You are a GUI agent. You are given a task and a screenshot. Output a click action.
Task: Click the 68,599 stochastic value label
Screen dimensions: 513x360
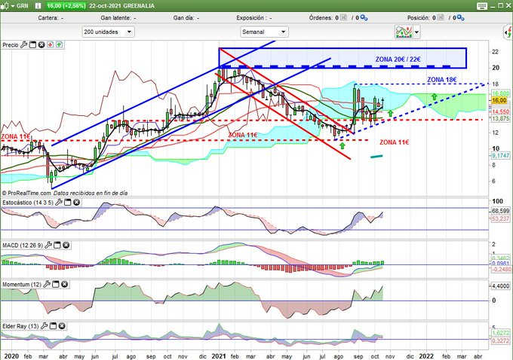(x=501, y=211)
